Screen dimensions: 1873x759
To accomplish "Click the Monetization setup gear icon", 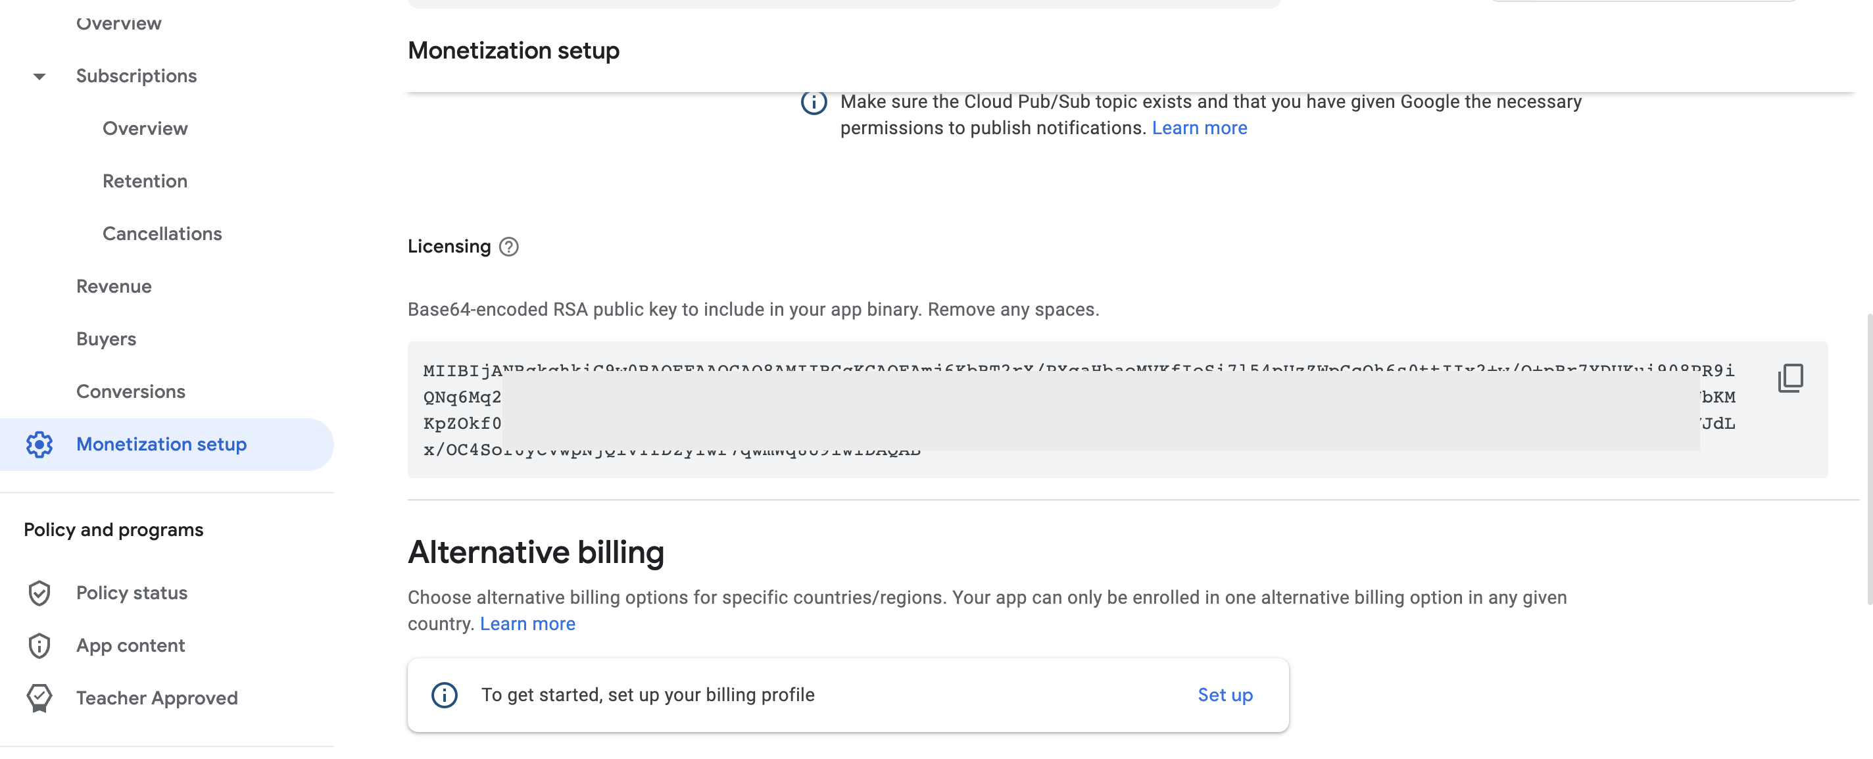I will [39, 444].
